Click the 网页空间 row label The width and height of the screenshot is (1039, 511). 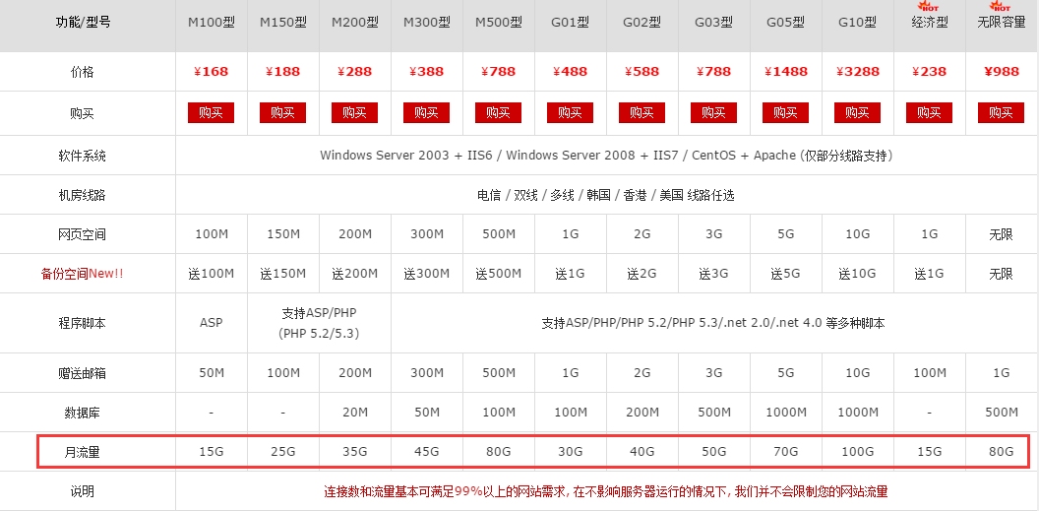(x=83, y=234)
